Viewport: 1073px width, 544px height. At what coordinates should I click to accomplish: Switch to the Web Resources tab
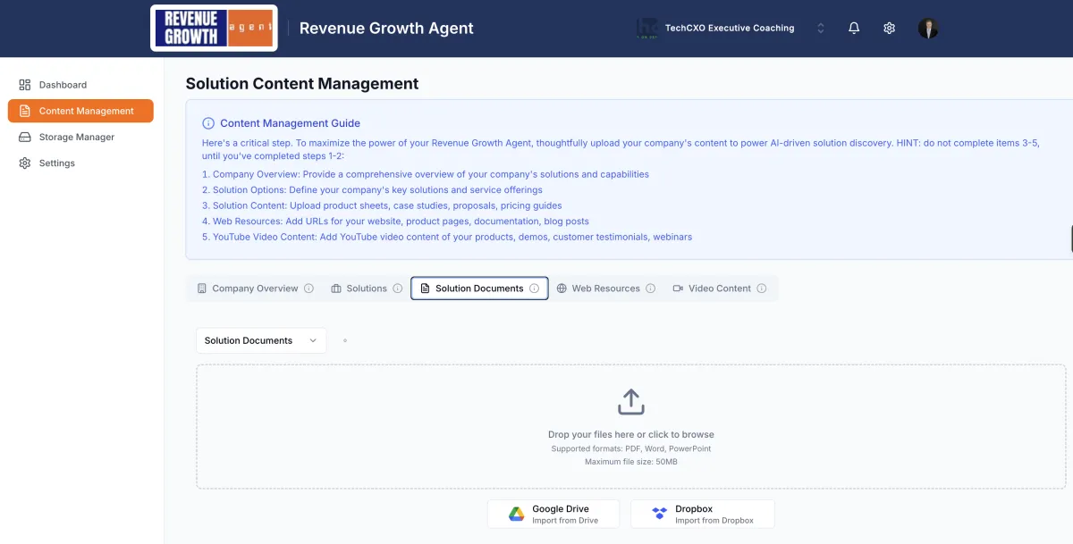[x=605, y=289]
